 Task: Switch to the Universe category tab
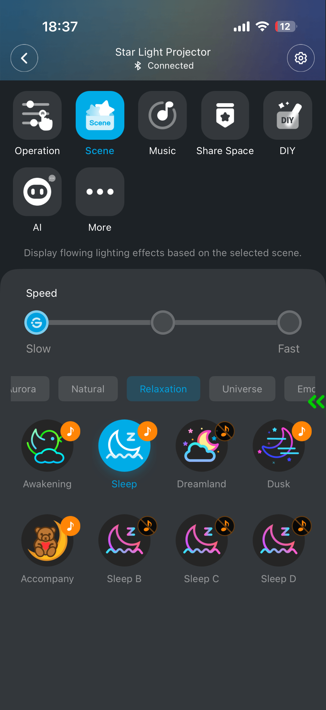(242, 389)
